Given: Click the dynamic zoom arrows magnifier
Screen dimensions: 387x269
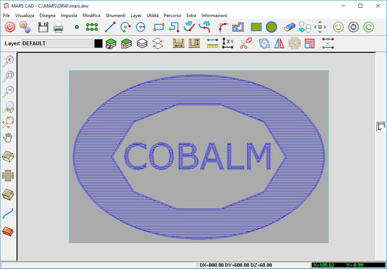Looking at the screenshot, I should tap(8, 122).
